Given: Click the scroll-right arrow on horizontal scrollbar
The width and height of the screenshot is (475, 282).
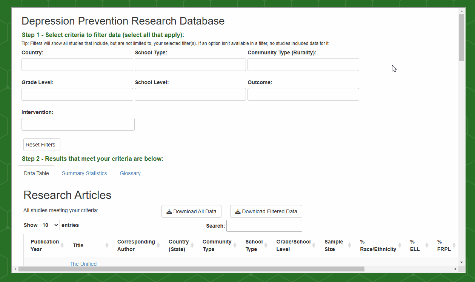Looking at the screenshot, I should click(455, 269).
